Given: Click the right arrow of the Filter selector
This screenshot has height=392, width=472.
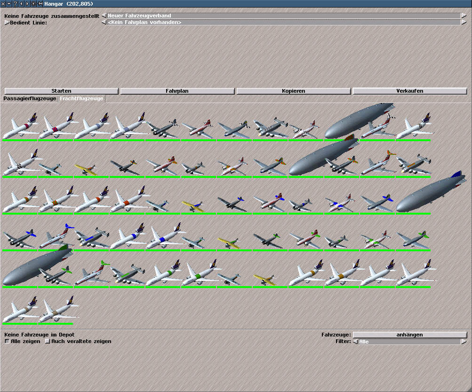Looking at the screenshot, I should coord(464,342).
